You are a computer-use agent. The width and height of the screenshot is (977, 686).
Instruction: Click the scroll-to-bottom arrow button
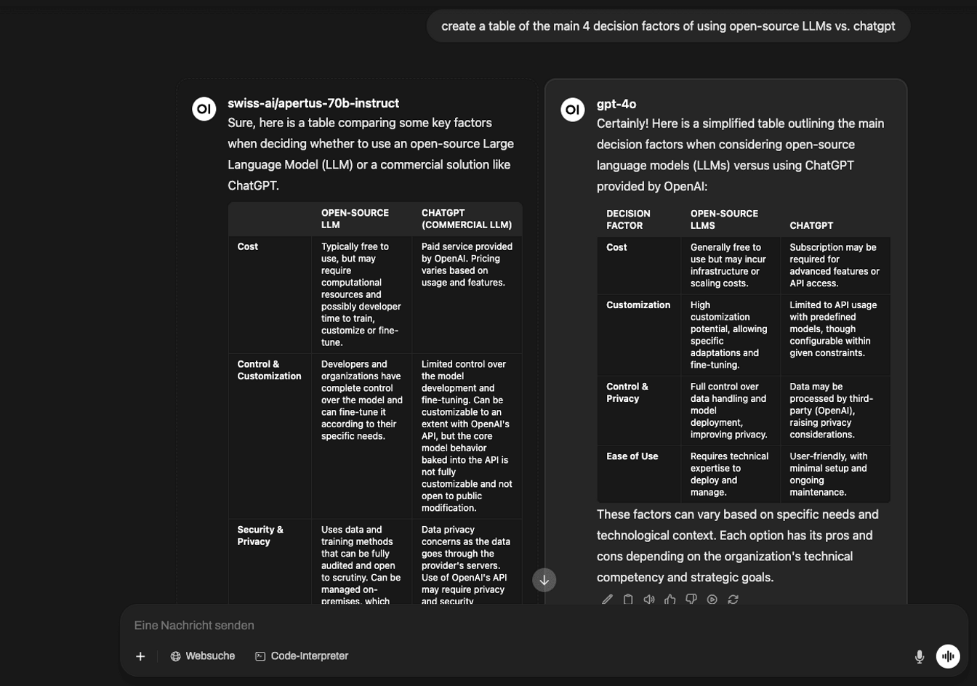544,580
